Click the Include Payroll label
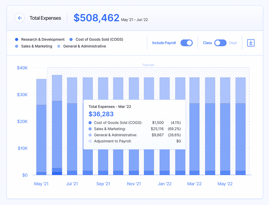269x205 pixels. click(x=164, y=43)
